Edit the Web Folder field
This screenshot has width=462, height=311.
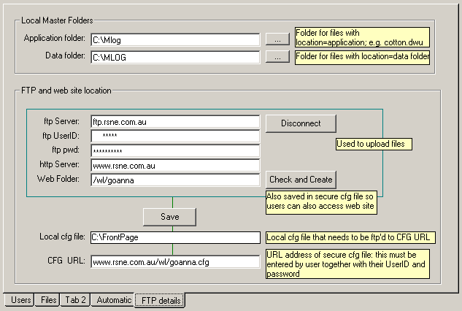174,180
